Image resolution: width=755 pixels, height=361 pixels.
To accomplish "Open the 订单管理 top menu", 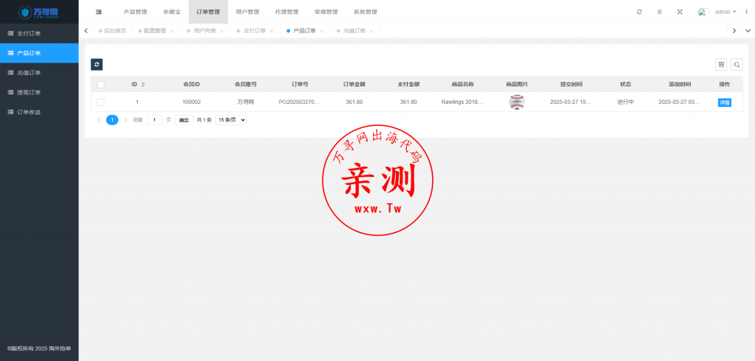I will pyautogui.click(x=209, y=12).
